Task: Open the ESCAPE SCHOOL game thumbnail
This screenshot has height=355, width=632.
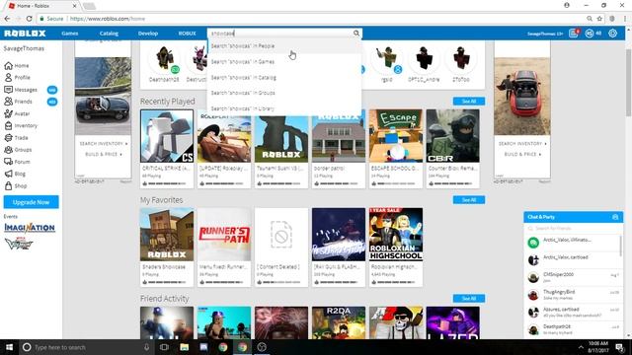Action: [396, 136]
